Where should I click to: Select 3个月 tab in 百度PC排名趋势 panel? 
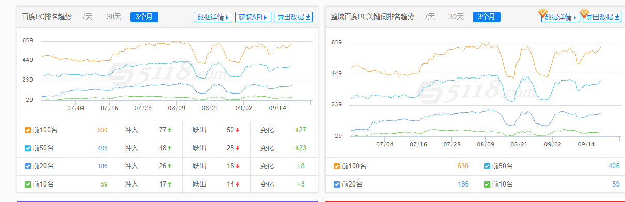144,17
